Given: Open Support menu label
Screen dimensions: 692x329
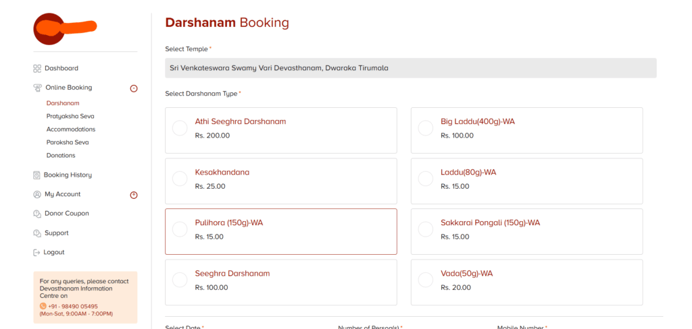Looking at the screenshot, I should click(57, 233).
